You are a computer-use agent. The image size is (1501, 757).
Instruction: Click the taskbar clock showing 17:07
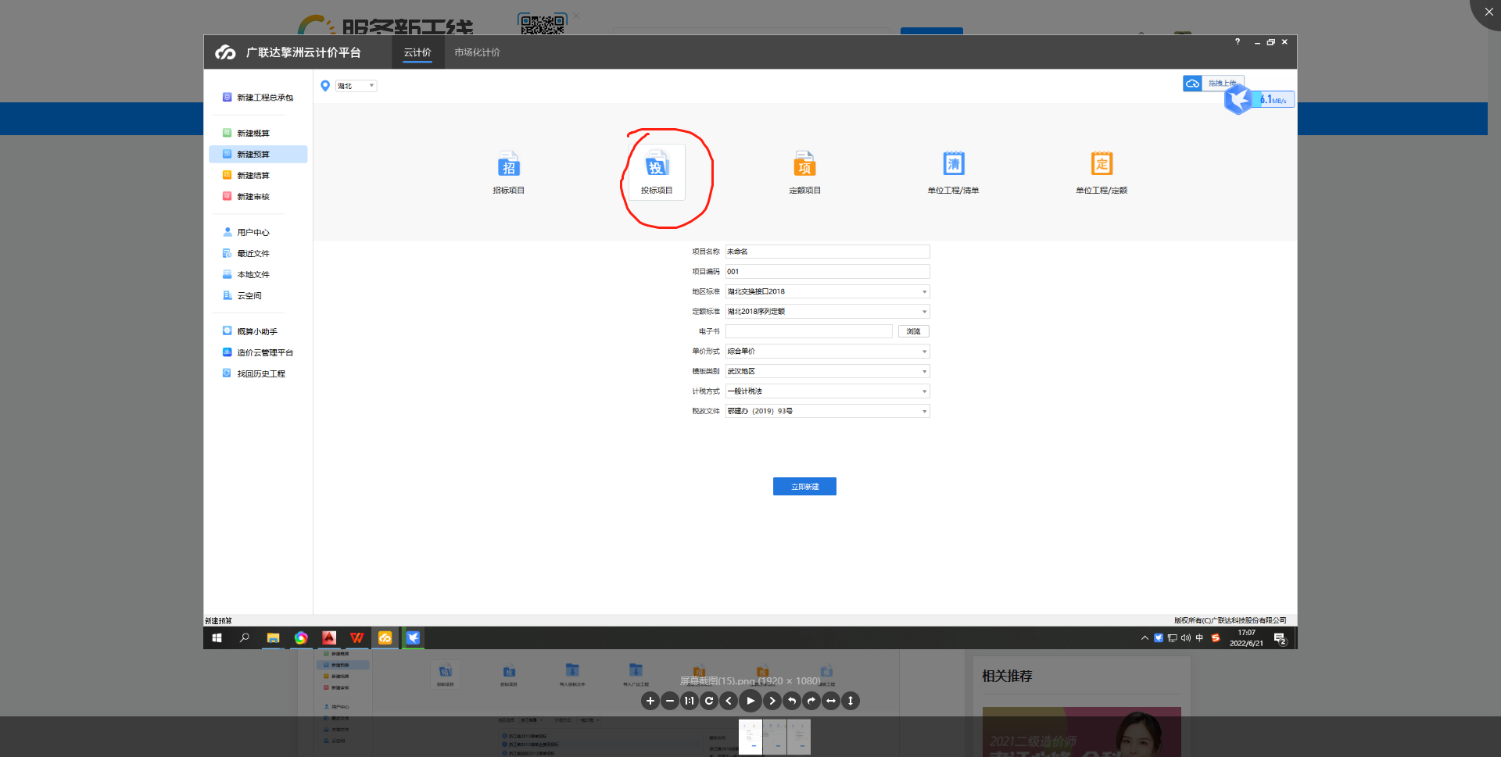tap(1246, 638)
